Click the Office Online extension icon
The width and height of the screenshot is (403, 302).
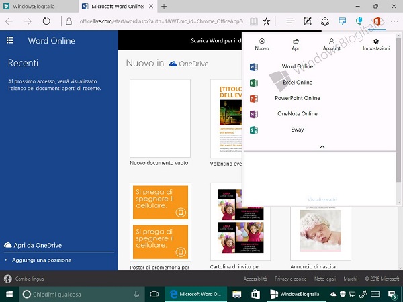point(377,21)
